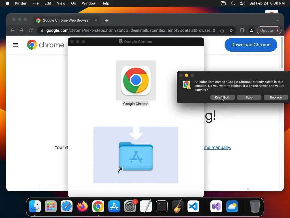Share this page via share icon

click(x=222, y=30)
